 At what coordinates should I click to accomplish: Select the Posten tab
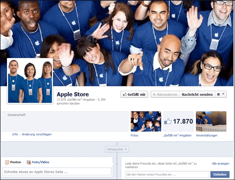point(13,162)
